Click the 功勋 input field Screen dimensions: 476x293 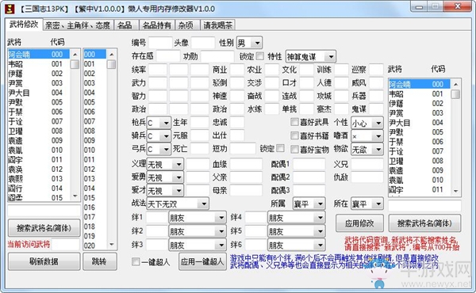217,56
